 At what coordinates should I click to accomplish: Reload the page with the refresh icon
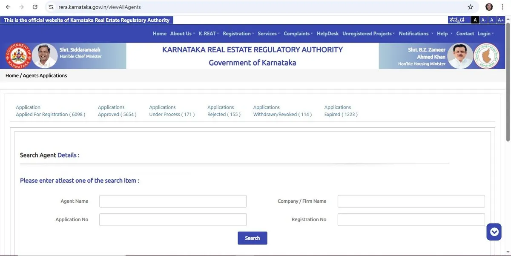(35, 7)
